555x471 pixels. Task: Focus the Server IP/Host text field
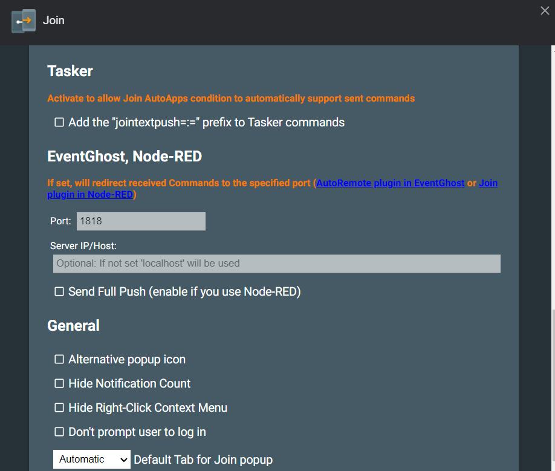[x=276, y=264]
